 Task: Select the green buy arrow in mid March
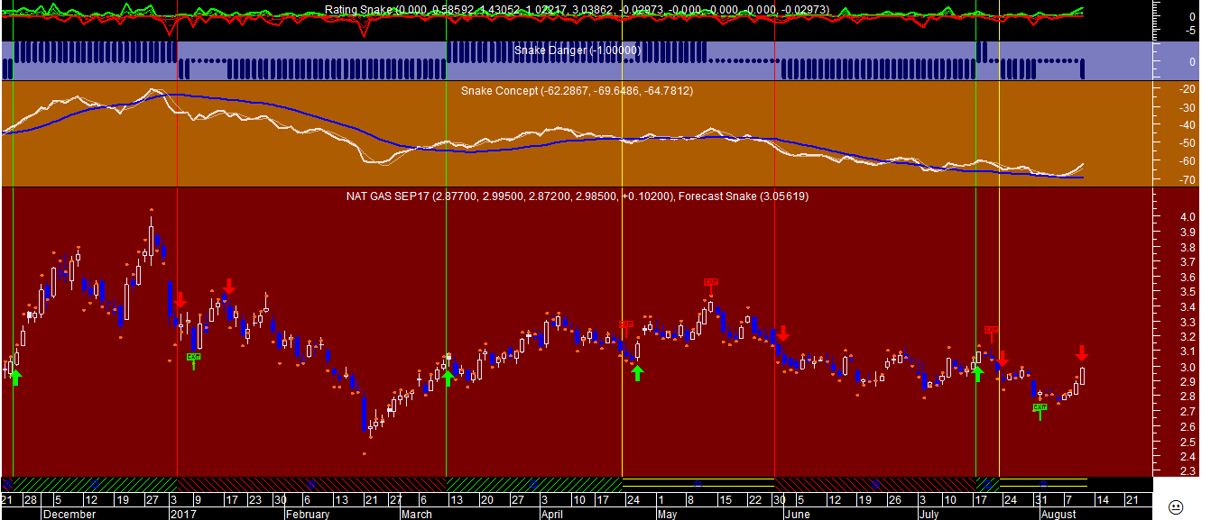[448, 379]
